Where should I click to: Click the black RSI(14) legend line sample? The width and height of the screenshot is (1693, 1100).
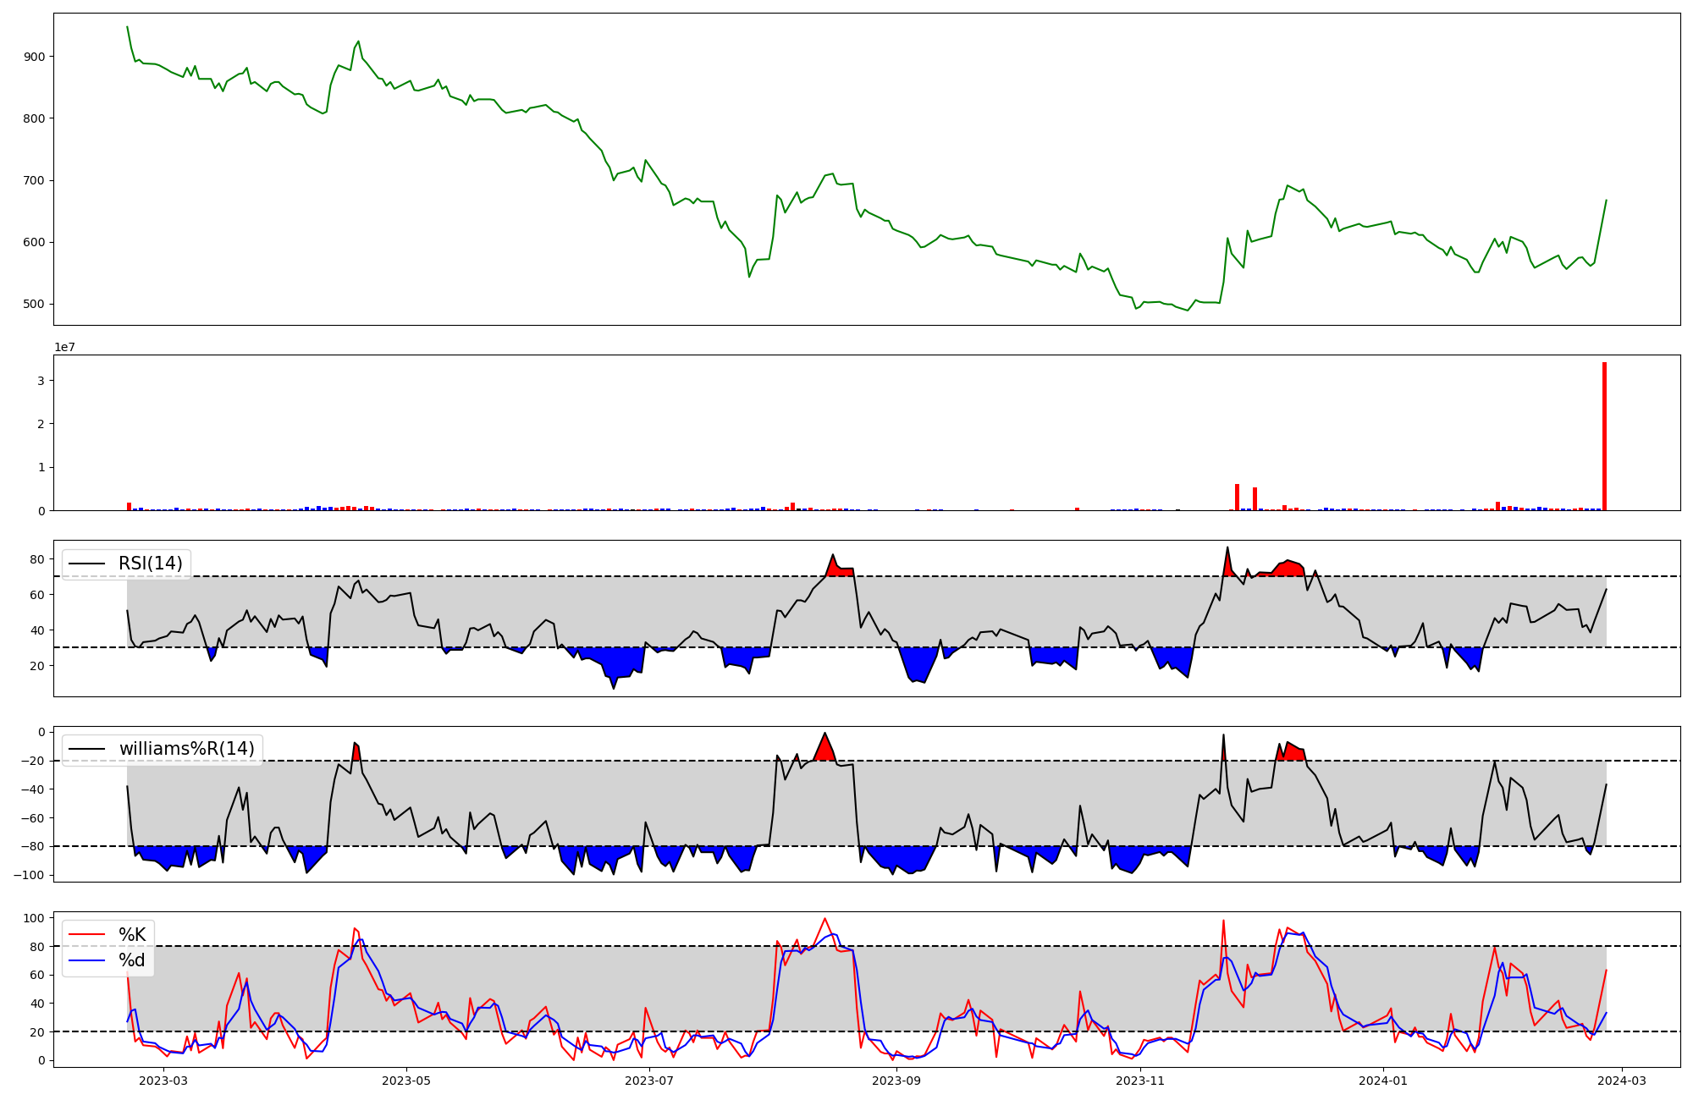point(87,564)
